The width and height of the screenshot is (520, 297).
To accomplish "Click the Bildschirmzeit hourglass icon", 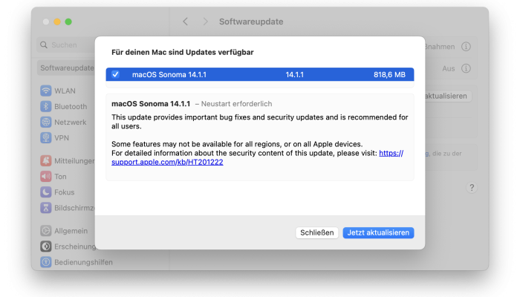I will 46,208.
